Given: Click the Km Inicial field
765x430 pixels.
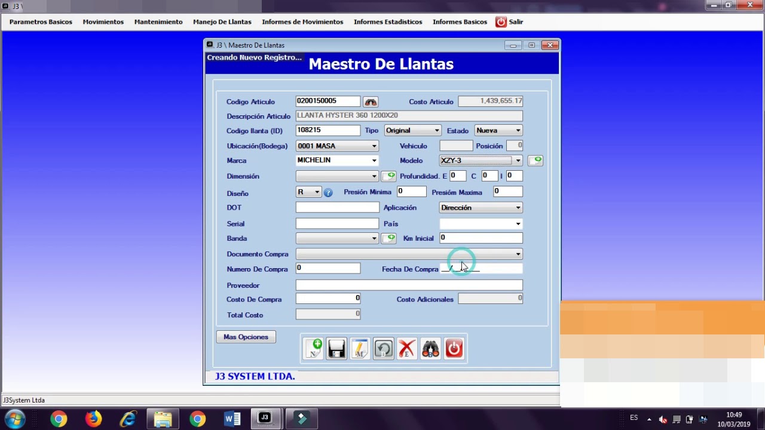Looking at the screenshot, I should (x=481, y=238).
